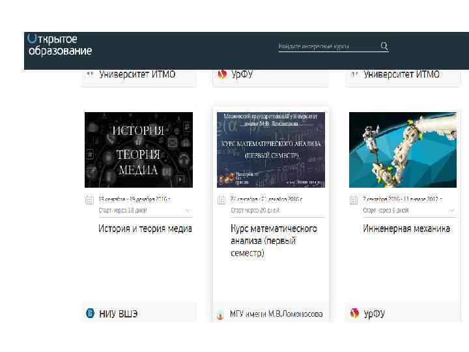This screenshot has height=352, width=469.
Task: Click ИТМО logo icon in top-right card
Action: point(354,74)
